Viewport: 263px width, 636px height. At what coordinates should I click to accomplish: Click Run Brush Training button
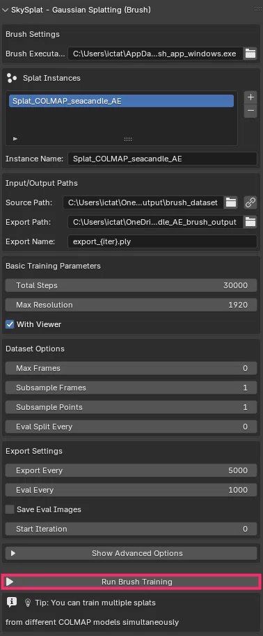[x=131, y=582]
